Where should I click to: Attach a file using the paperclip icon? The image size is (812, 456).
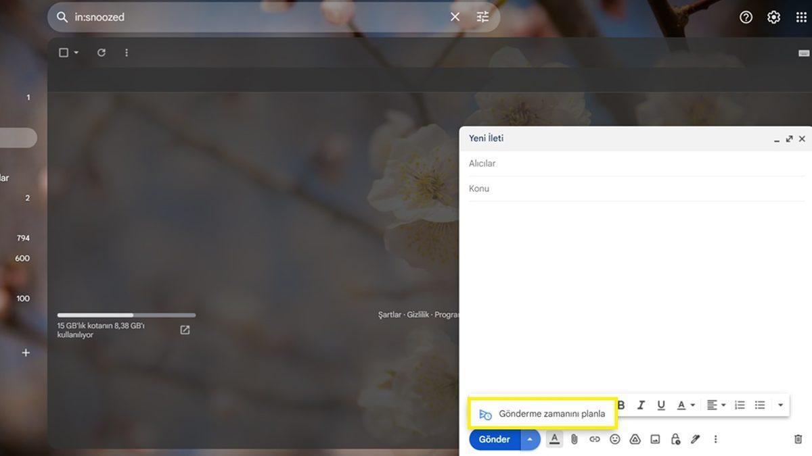574,439
